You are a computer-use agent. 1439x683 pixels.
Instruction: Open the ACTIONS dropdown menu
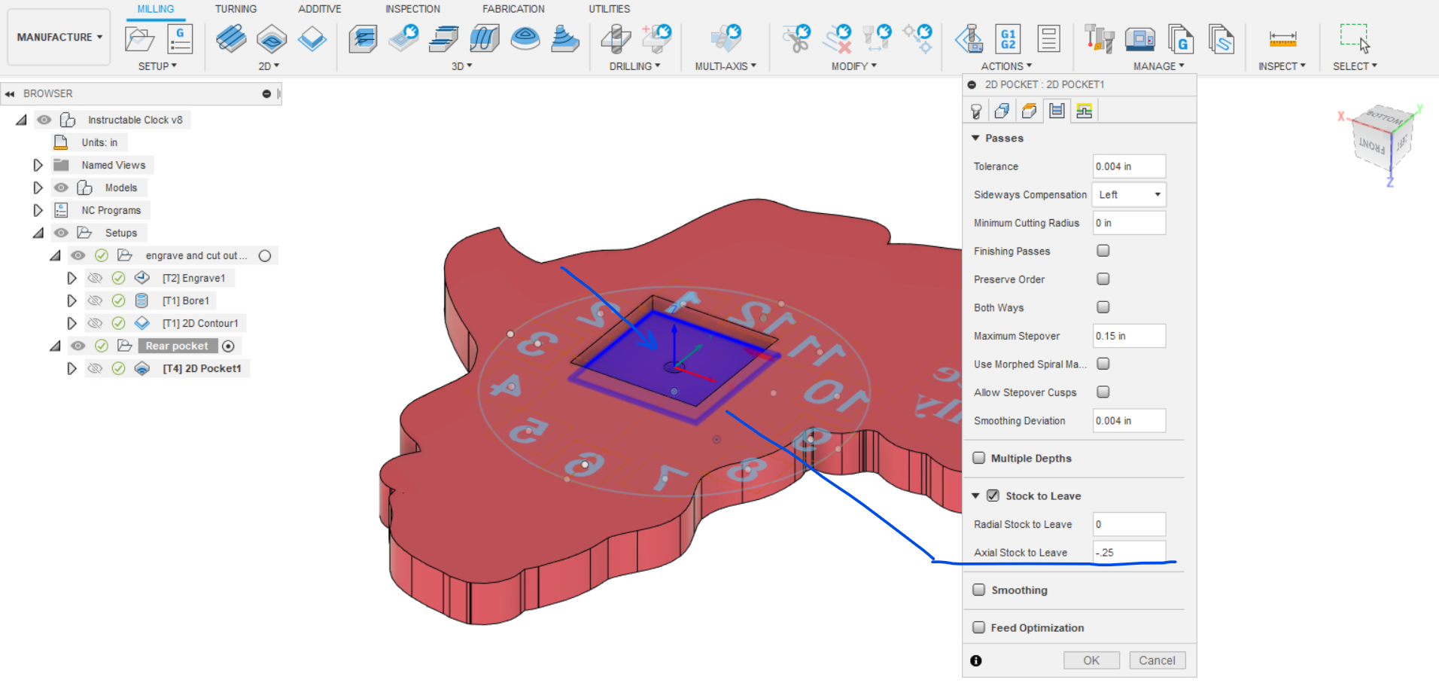click(1006, 66)
